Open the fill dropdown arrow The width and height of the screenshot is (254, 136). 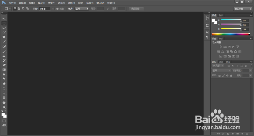pyautogui.click(x=251, y=76)
